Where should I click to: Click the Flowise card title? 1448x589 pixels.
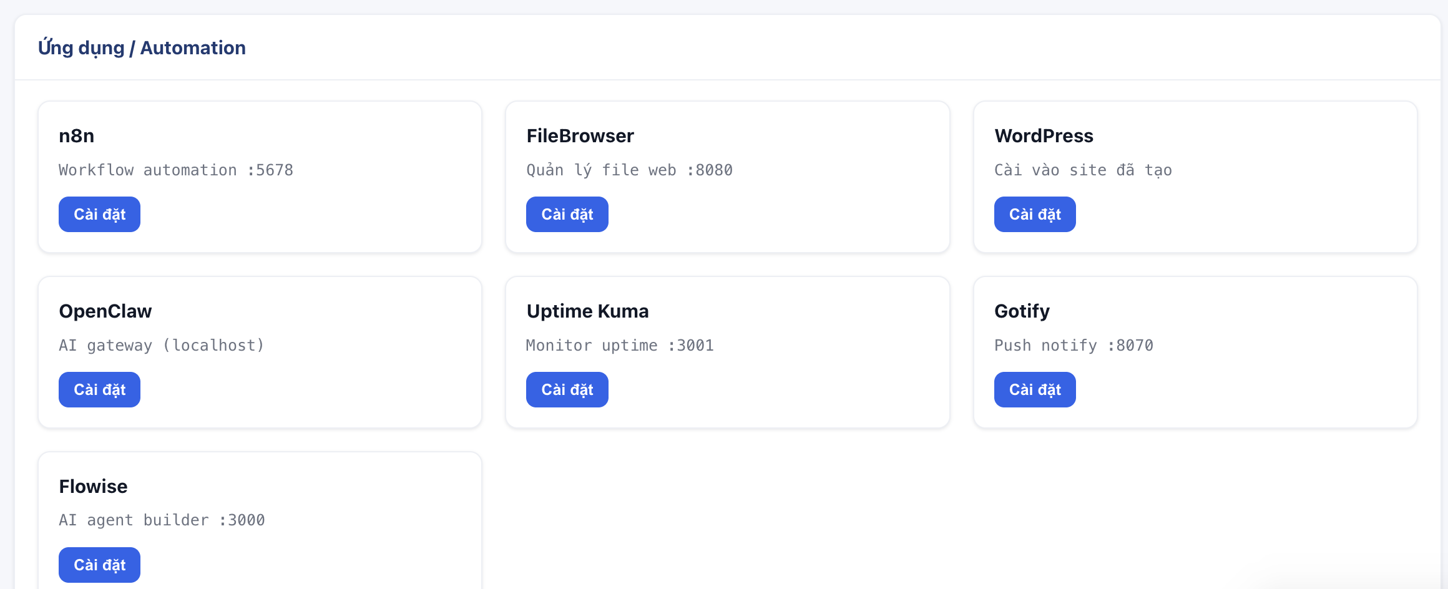coord(93,486)
